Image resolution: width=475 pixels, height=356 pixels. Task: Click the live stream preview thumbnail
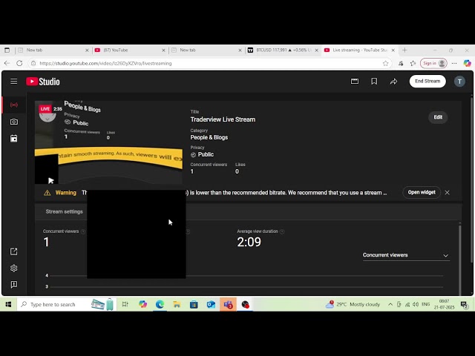coord(109,142)
